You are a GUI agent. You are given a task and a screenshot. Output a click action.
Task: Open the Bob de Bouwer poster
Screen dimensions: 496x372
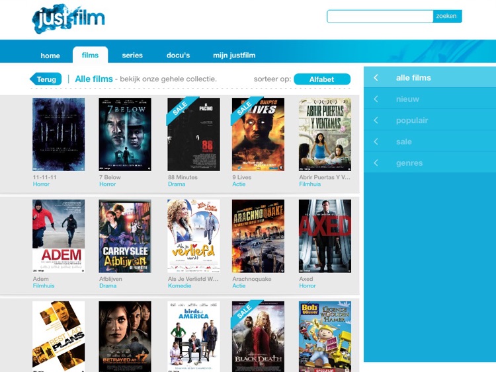pyautogui.click(x=325, y=336)
